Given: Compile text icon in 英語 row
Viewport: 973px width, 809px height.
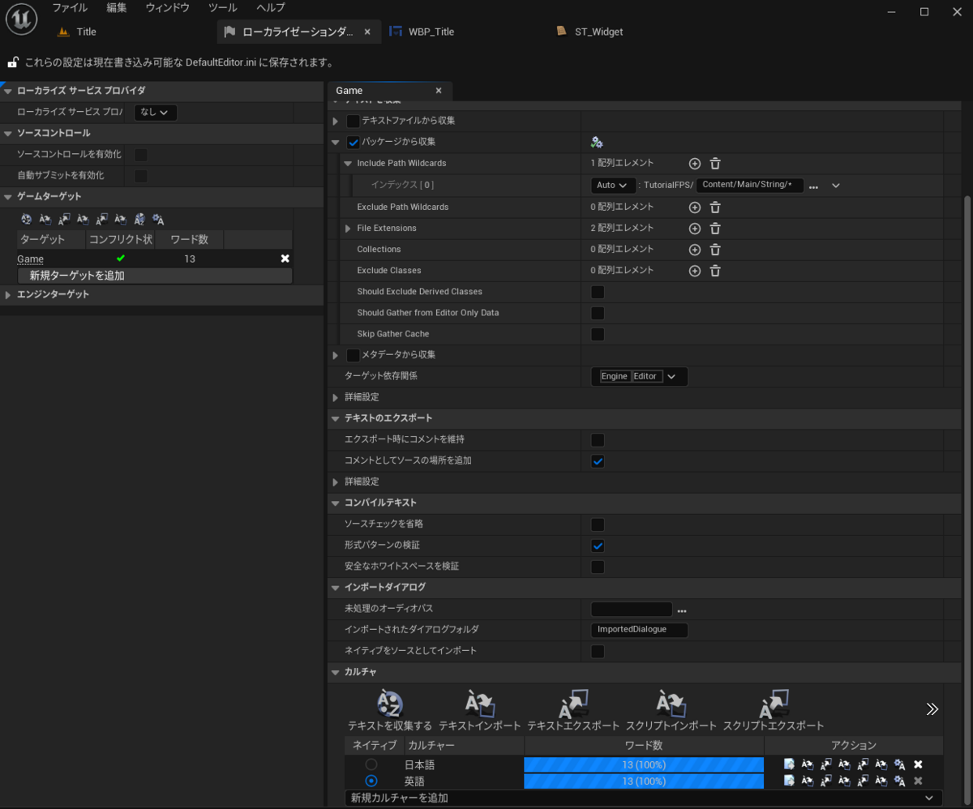Looking at the screenshot, I should (900, 781).
